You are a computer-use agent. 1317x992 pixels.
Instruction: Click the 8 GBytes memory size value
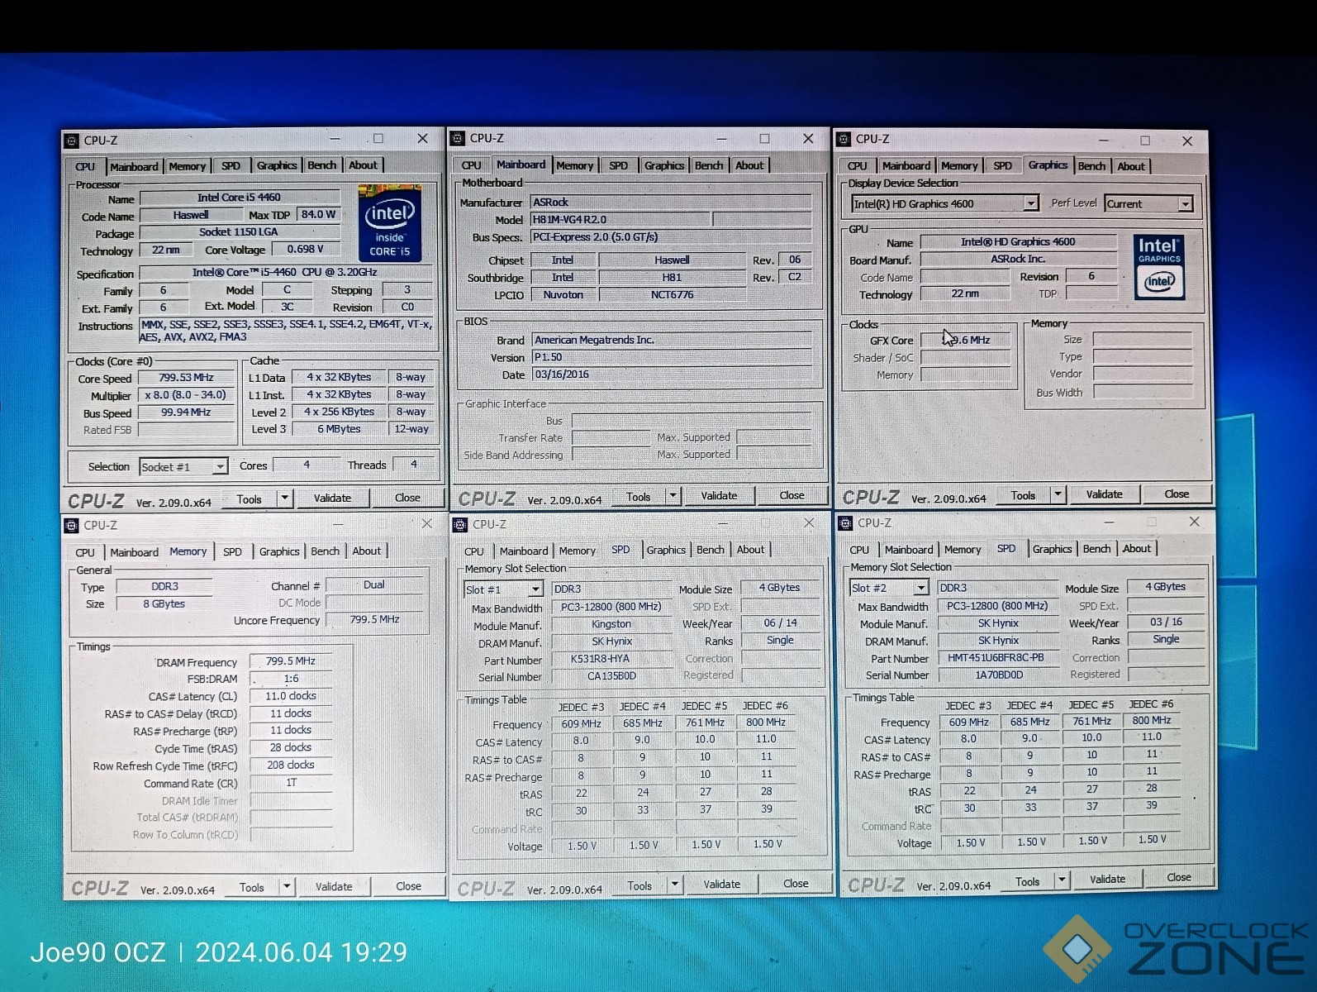(x=164, y=603)
